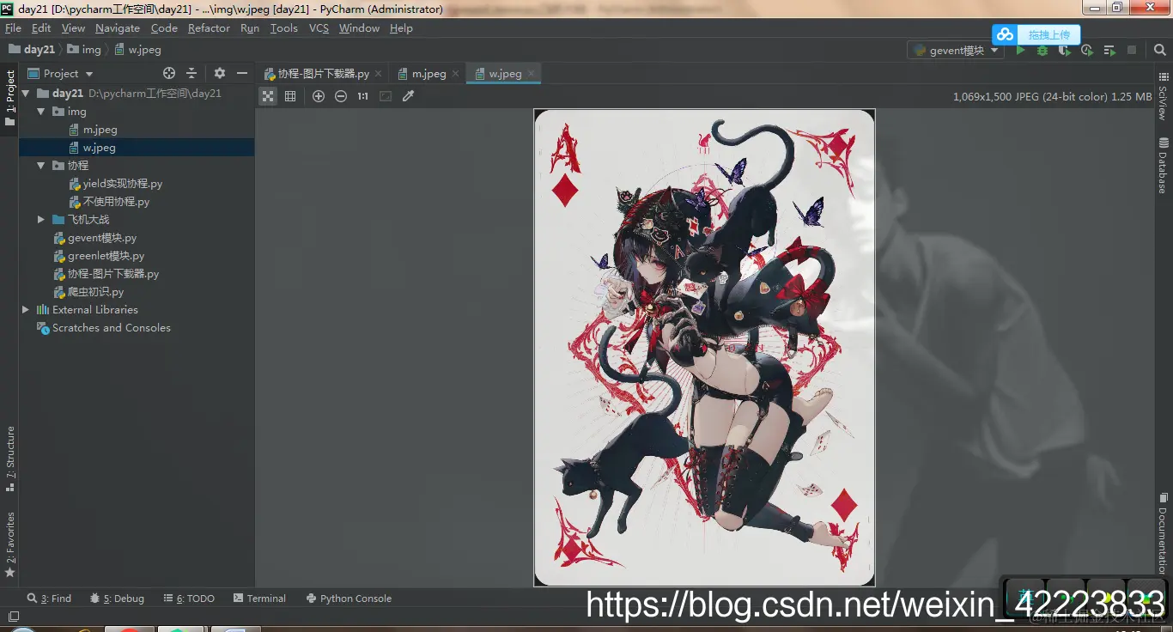Toggle transparency chessboard in image viewer
Screen dimensions: 1173x632
[268, 96]
